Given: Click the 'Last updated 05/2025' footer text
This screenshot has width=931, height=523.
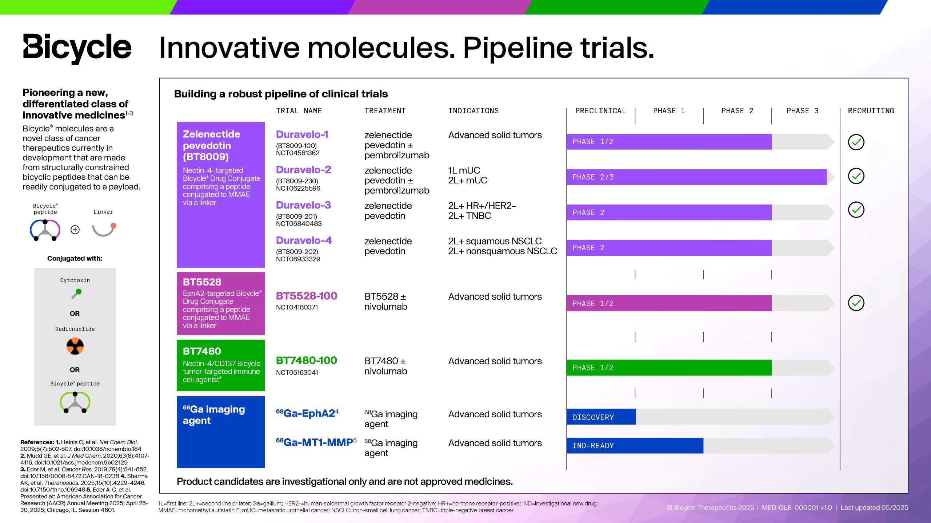Looking at the screenshot, I should tap(874, 507).
